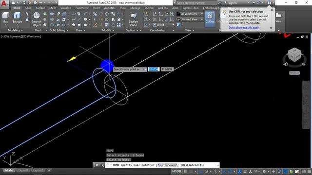The width and height of the screenshot is (312, 175).
Task: Open the Unsaved View dropdown
Action: (190, 19)
